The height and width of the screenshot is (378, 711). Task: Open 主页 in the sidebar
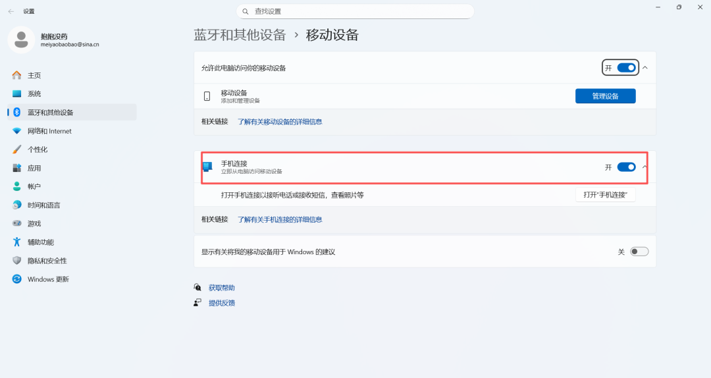click(72, 75)
